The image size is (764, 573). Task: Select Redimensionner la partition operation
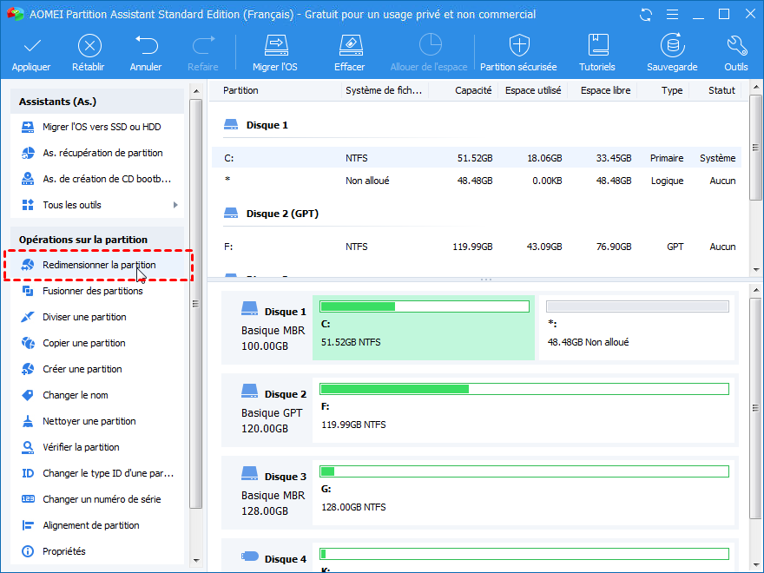[99, 265]
